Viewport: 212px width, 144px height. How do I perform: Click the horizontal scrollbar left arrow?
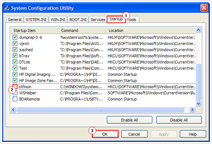click(x=13, y=110)
